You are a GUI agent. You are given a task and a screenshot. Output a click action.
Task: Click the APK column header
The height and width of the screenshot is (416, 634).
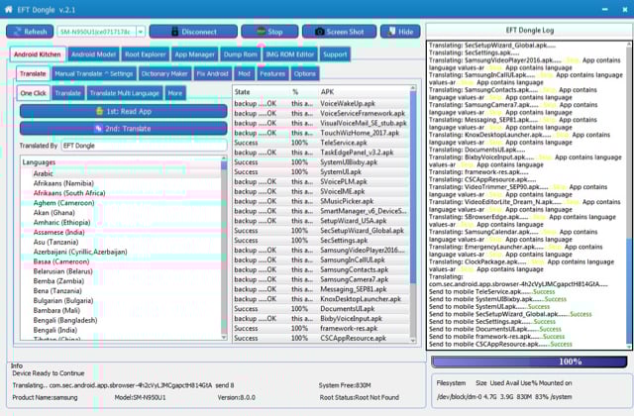362,91
